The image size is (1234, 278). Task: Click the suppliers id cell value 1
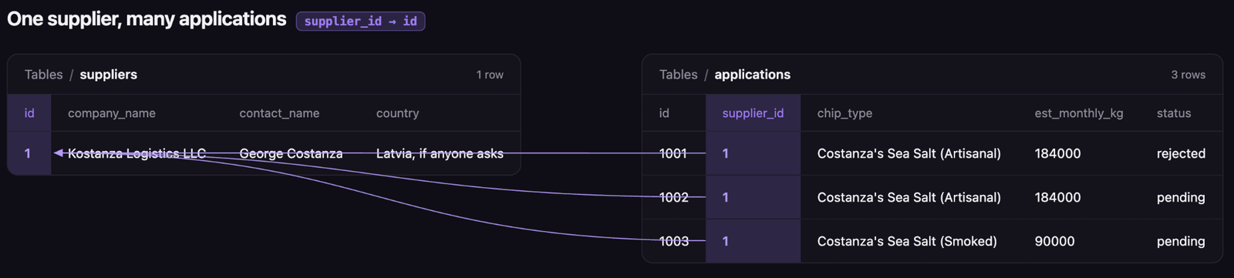click(x=28, y=153)
